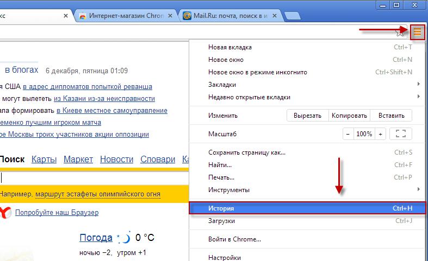The width and height of the screenshot is (428, 261).
Task: Choose Найти... menu item
Action: 307,165
